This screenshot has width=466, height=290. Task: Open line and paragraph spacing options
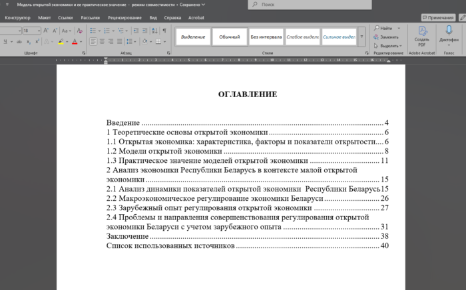click(x=130, y=41)
